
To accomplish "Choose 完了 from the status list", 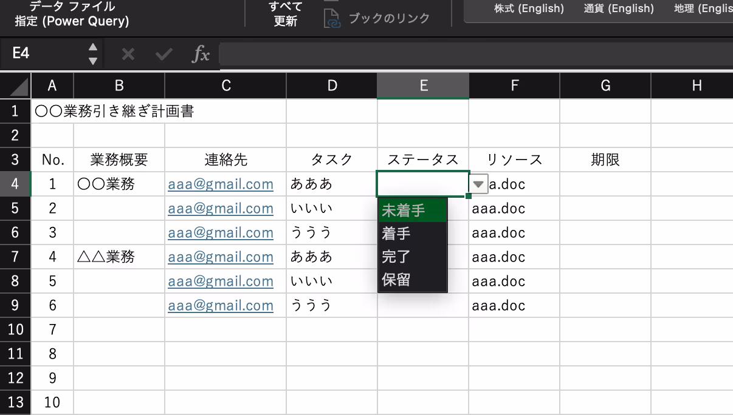I will tap(412, 257).
